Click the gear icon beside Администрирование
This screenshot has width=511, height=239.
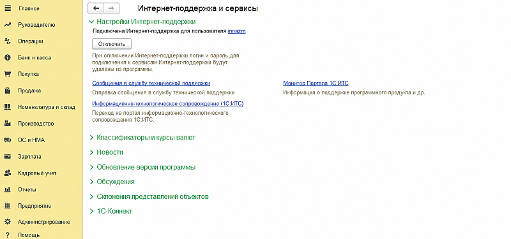tap(8, 222)
